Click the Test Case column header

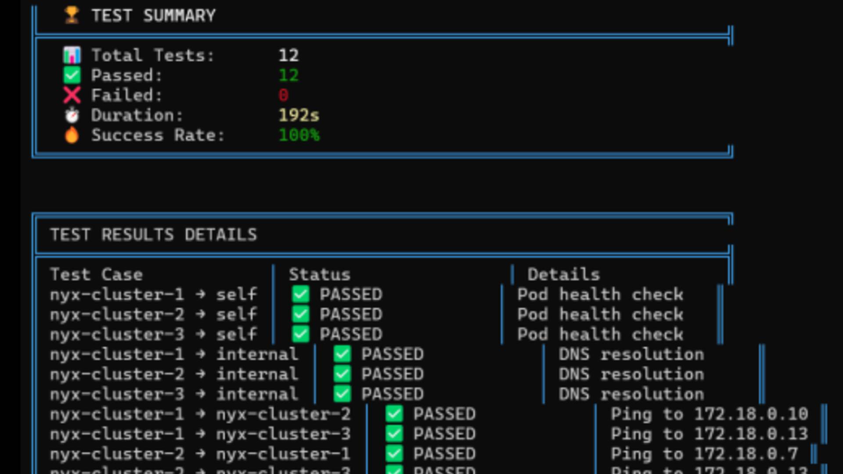coord(96,275)
